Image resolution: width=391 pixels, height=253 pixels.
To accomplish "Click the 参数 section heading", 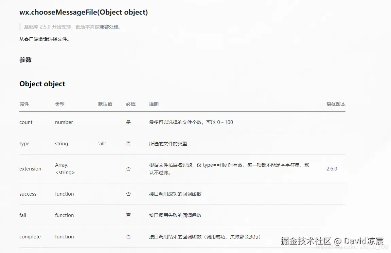I will pos(25,60).
